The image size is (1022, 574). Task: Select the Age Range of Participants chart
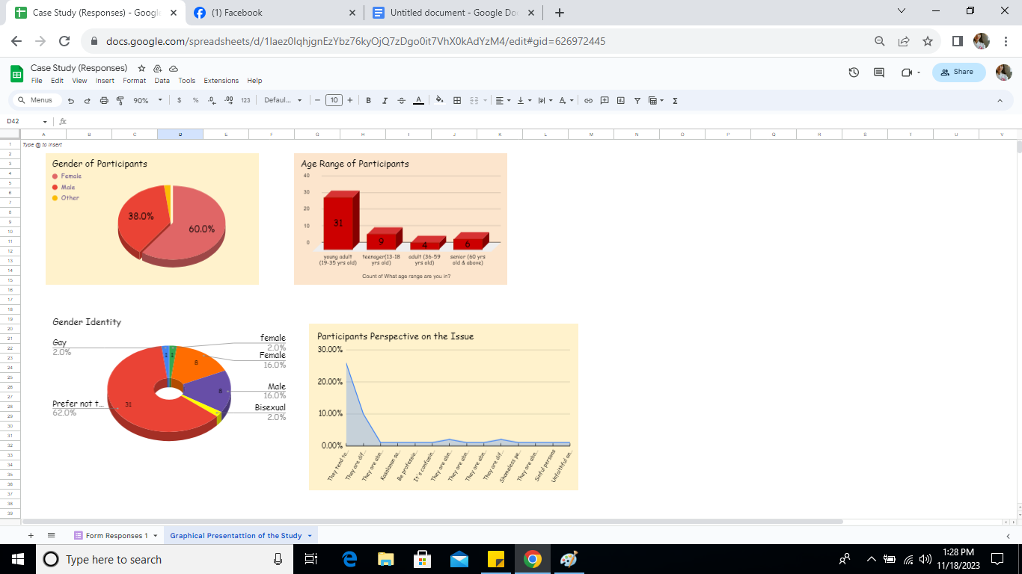(400, 219)
